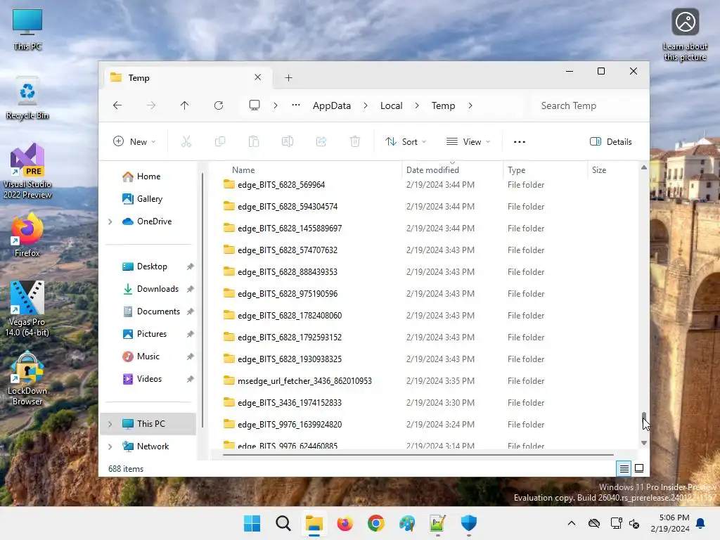
Task: Expand OneDrive in navigation pane
Action: 110,221
